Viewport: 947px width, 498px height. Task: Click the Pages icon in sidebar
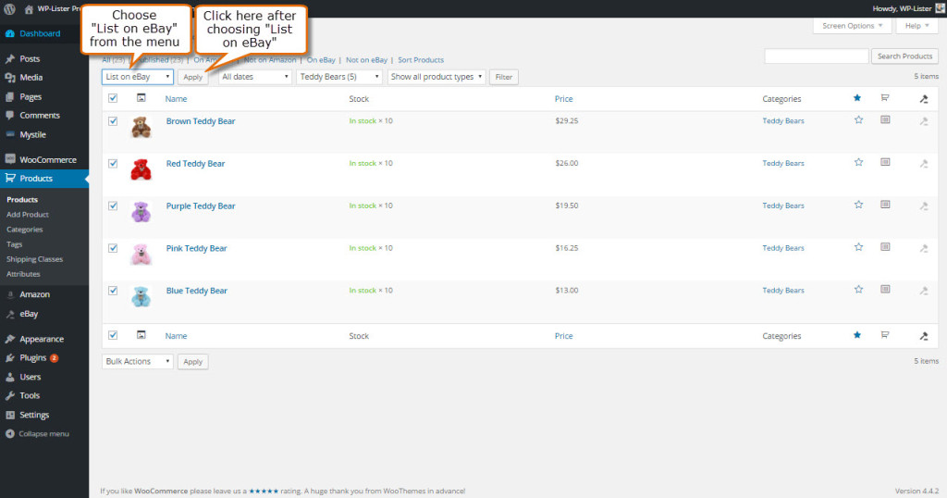10,96
